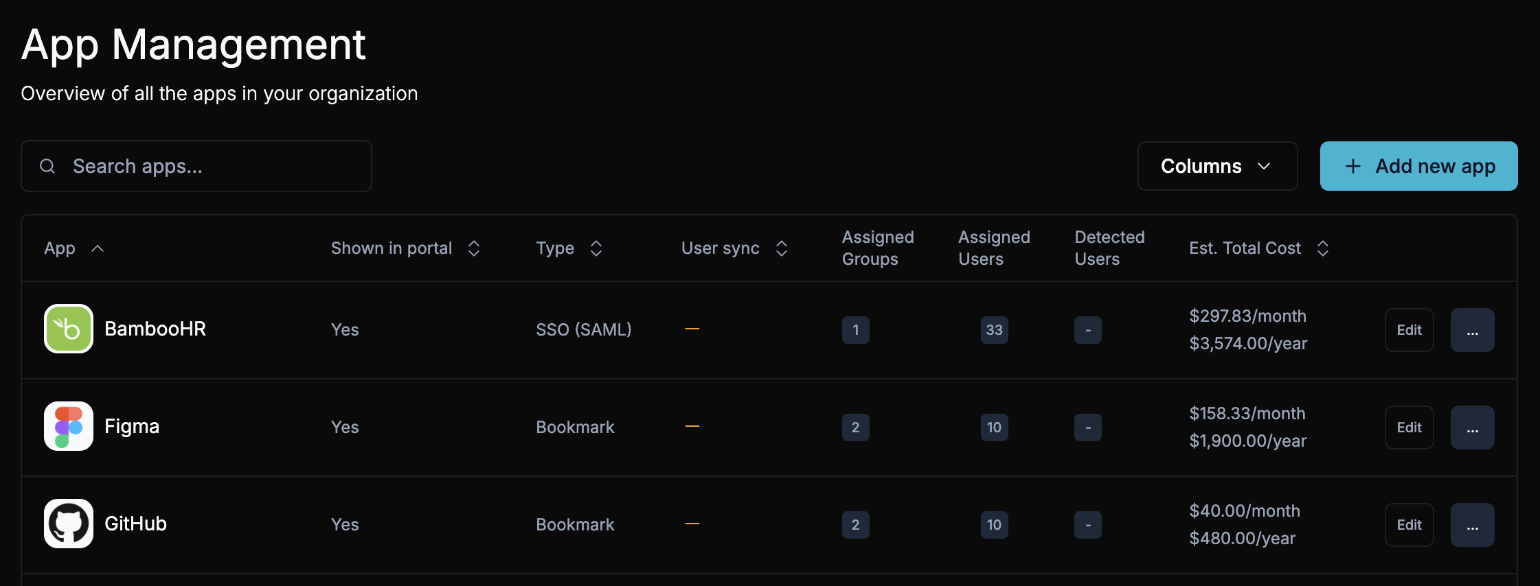Edit the Figma app
This screenshot has width=1540, height=586.
point(1409,427)
